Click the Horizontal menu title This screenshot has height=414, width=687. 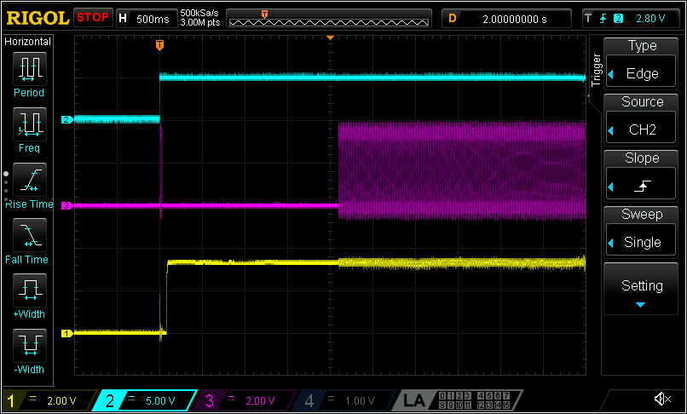27,42
